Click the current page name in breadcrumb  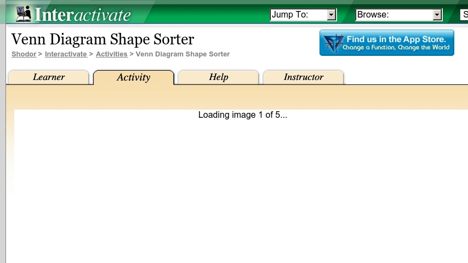[x=182, y=54]
